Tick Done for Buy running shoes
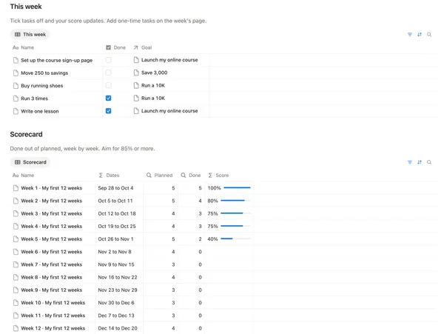The width and height of the screenshot is (444, 334). 108,85
